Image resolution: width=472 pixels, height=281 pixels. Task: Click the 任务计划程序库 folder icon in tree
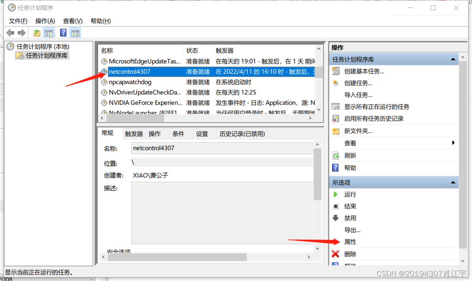20,56
